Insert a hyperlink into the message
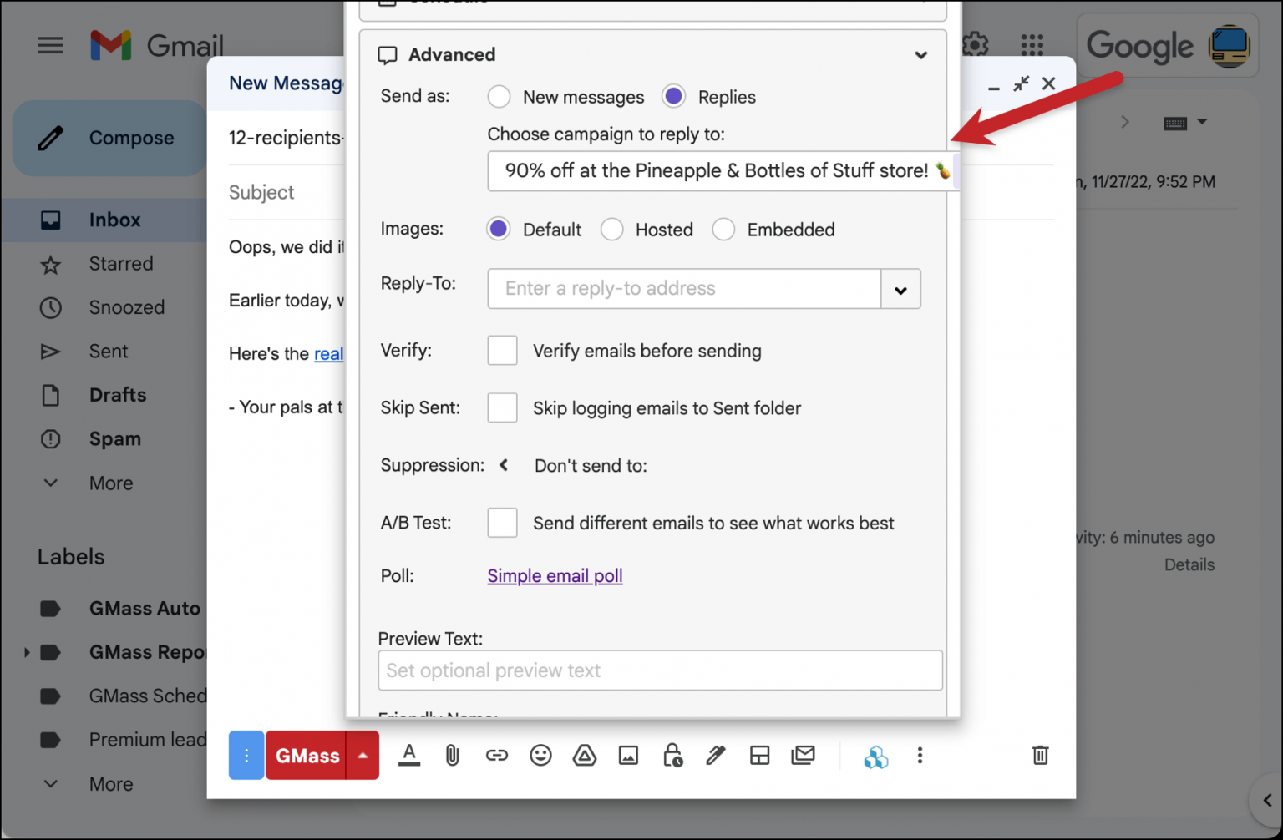Screen dimensions: 1283x840 click(496, 755)
